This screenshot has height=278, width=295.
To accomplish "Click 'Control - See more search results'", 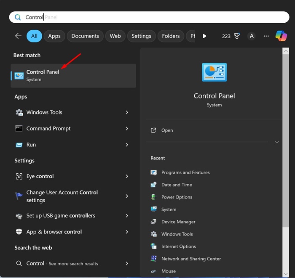I will click(62, 263).
